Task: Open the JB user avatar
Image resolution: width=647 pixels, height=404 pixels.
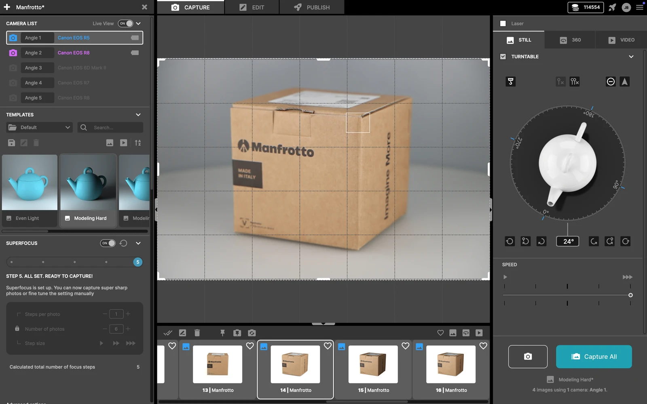Action: point(626,7)
